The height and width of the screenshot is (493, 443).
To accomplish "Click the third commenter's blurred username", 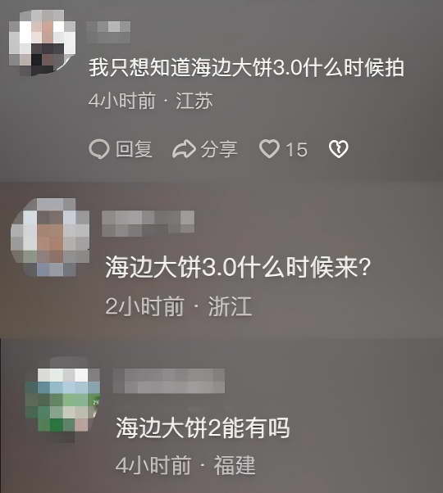I will [169, 381].
